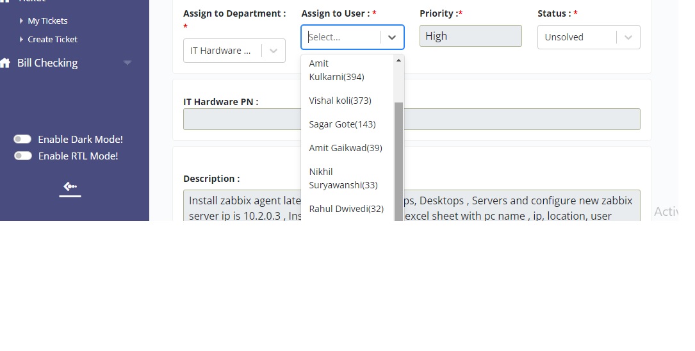Click the Bill Checking home icon
This screenshot has height=351, width=695.
coord(5,63)
